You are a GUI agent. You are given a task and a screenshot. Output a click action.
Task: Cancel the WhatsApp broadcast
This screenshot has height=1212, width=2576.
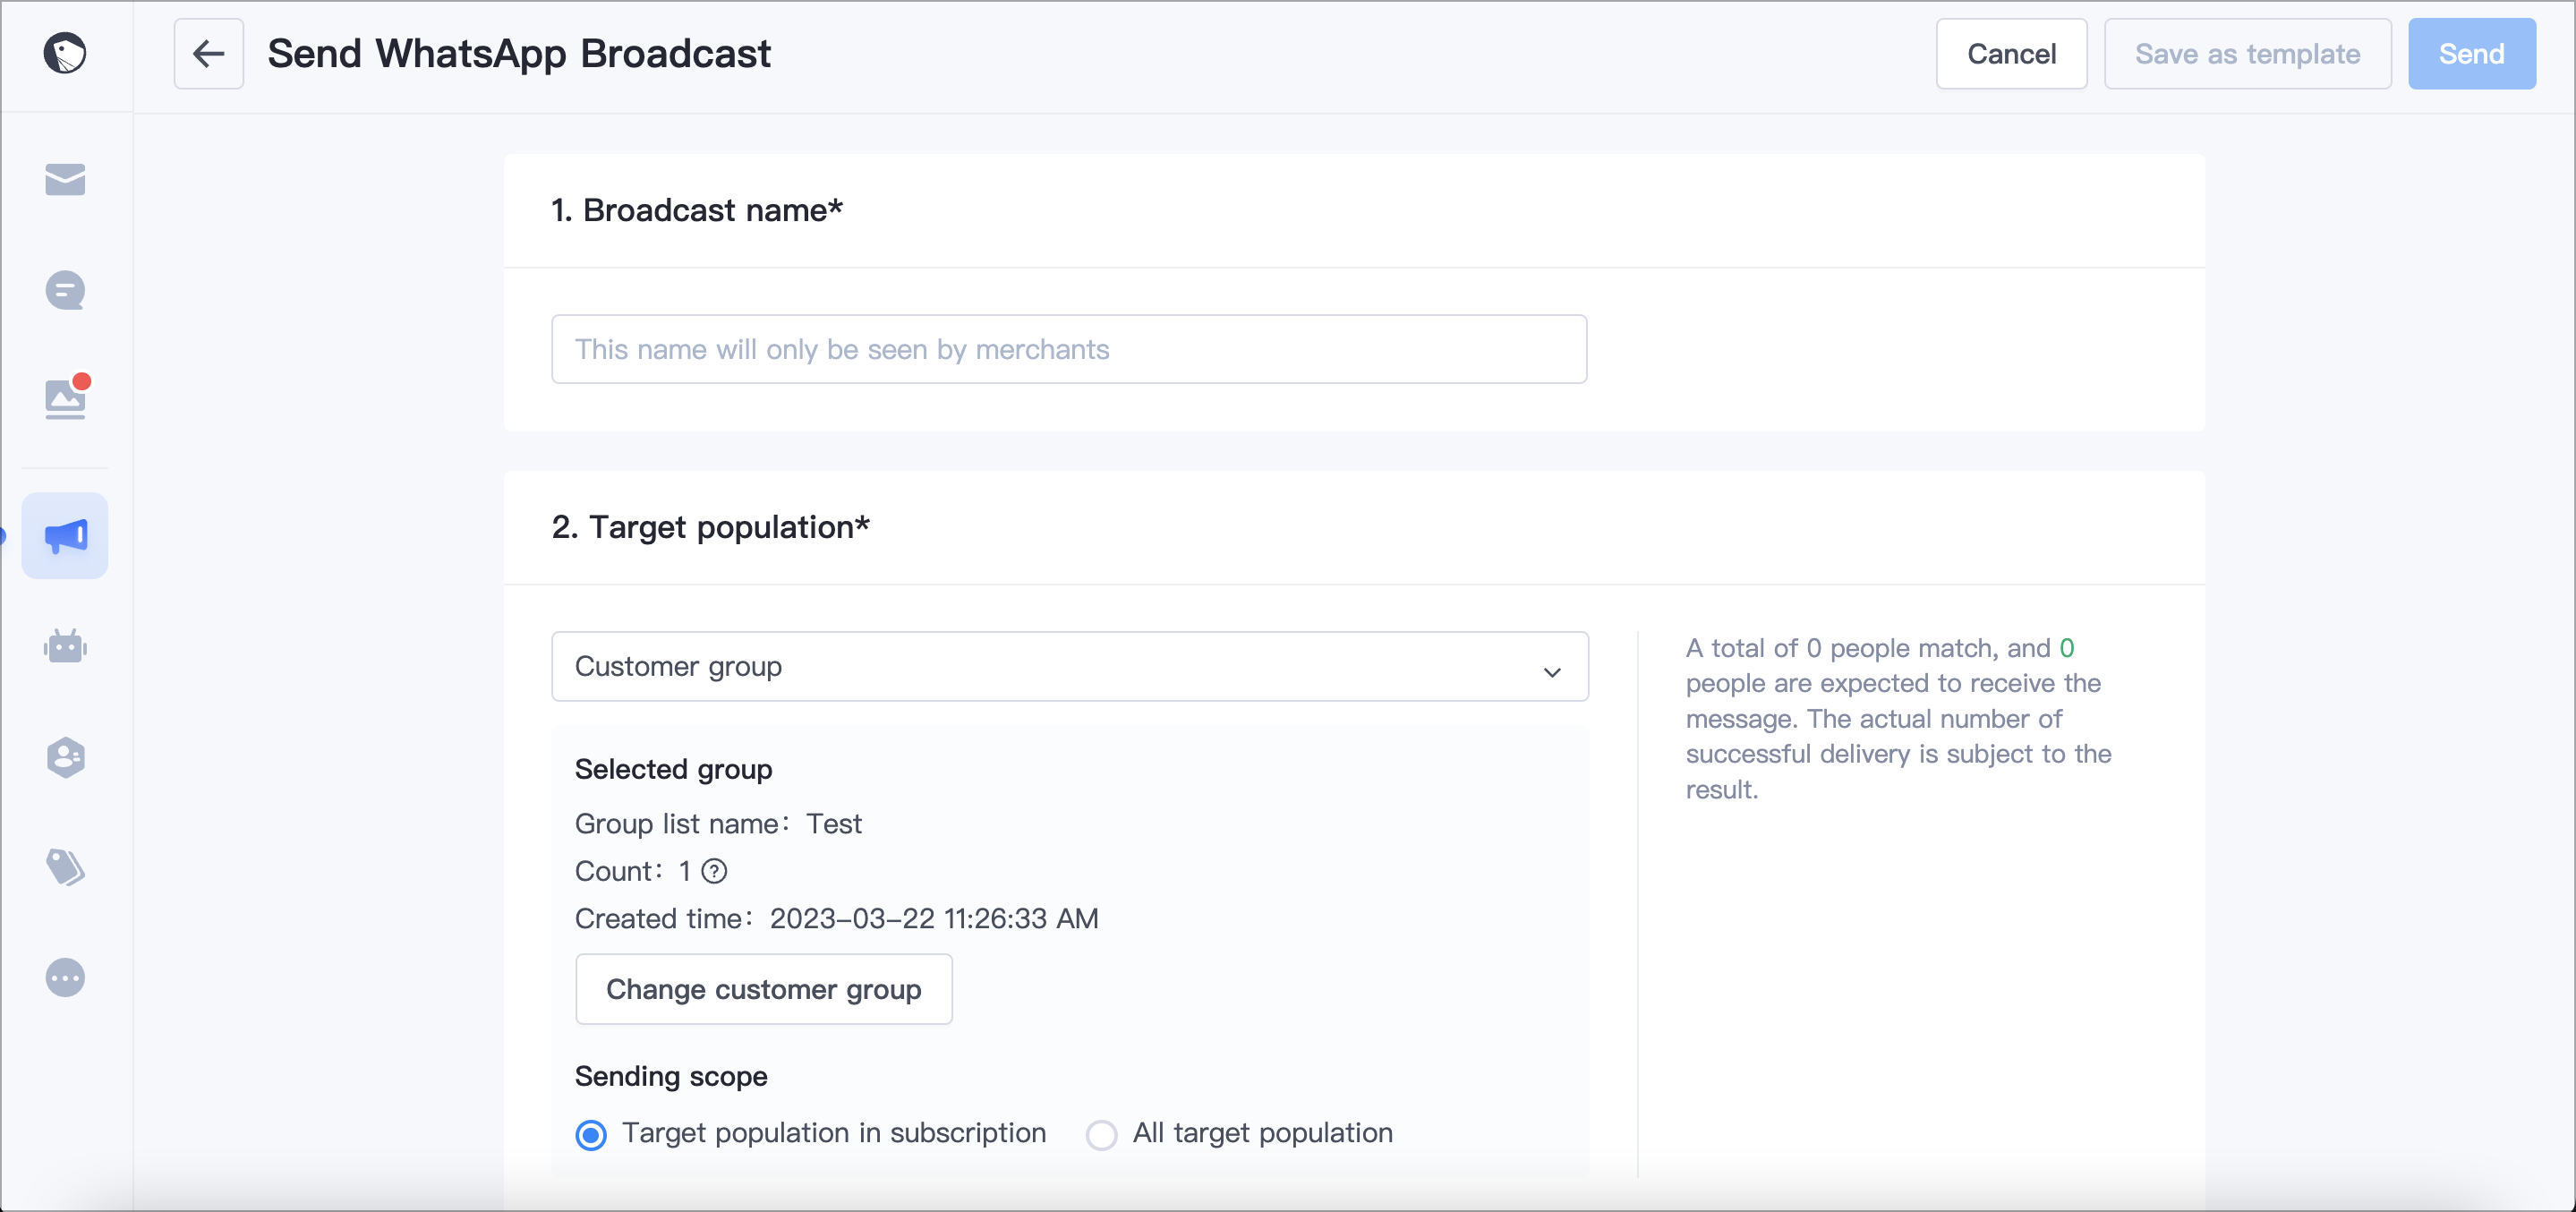click(x=2011, y=54)
